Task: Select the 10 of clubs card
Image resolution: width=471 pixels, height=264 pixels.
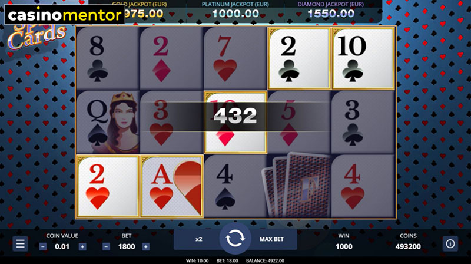Action: [363, 58]
